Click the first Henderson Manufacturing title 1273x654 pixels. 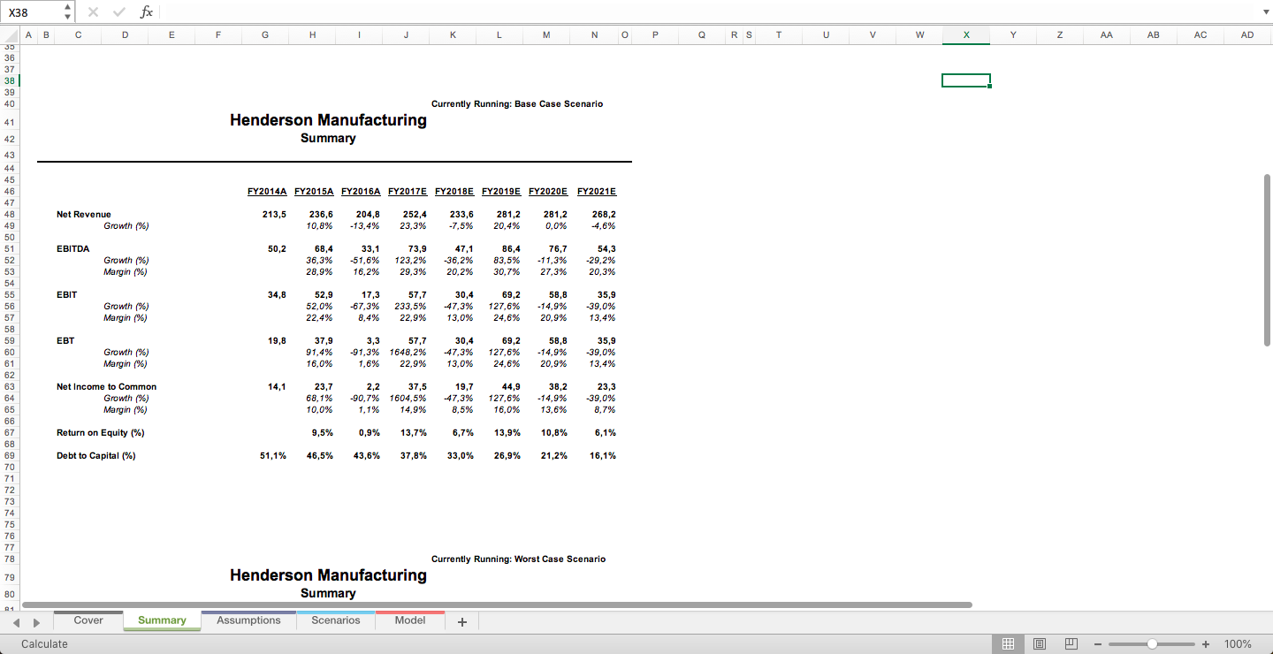328,120
